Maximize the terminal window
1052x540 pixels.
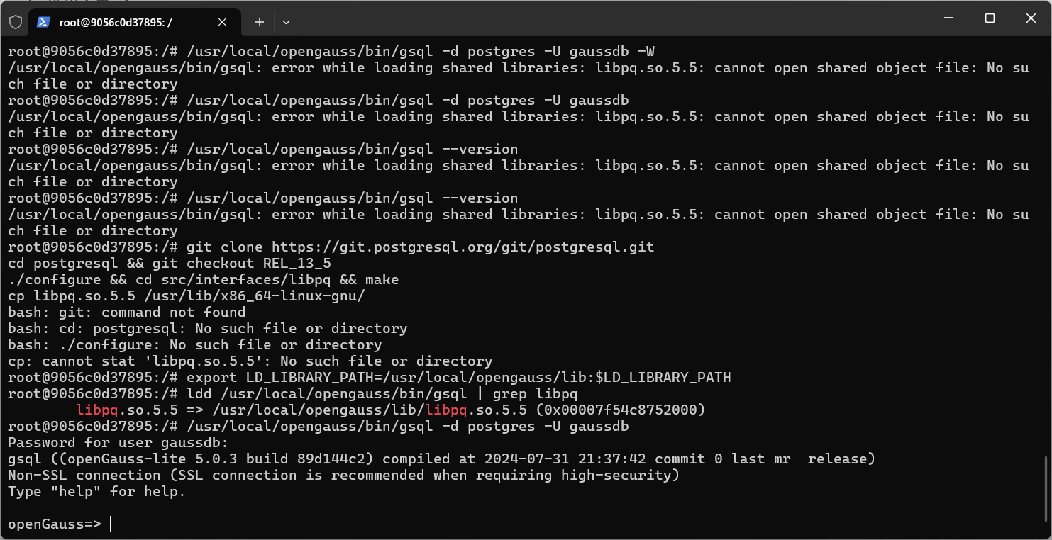990,18
